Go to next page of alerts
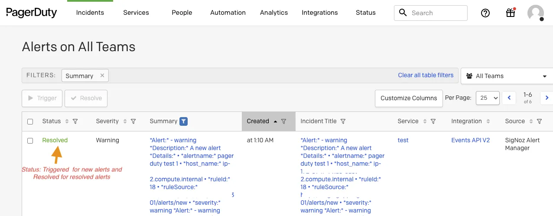This screenshot has height=216, width=553. coord(547,98)
